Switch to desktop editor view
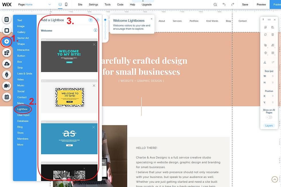The image size is (281, 187). tap(60, 5)
